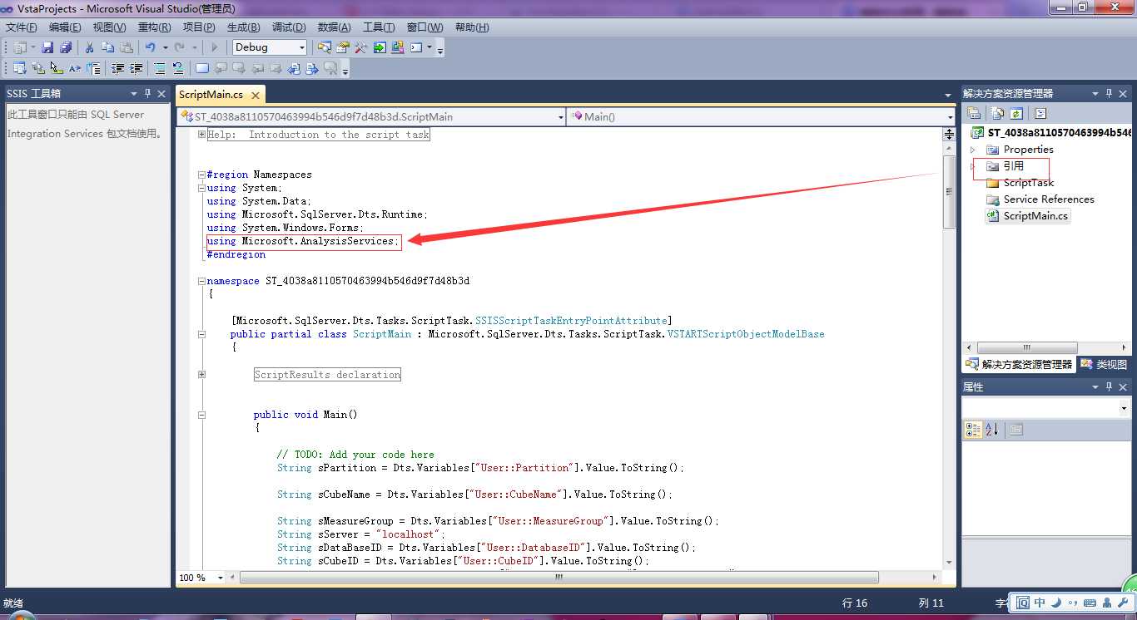Switch to the 类视图 tab
Image resolution: width=1137 pixels, height=620 pixels.
point(1104,364)
